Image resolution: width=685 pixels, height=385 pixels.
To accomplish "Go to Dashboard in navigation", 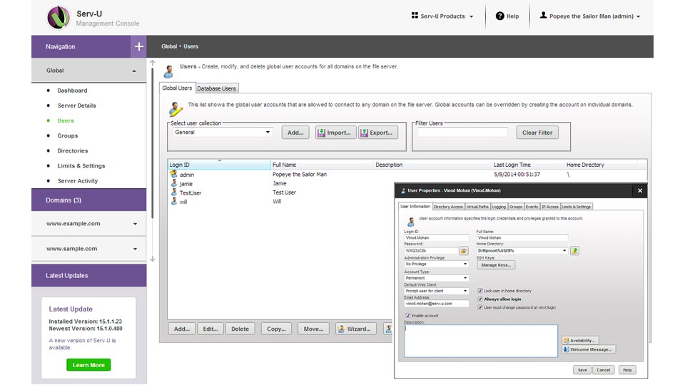I will 72,91.
